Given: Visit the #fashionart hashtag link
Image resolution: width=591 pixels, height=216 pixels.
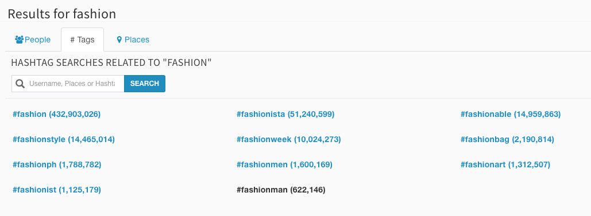Looking at the screenshot, I should click(x=505, y=164).
